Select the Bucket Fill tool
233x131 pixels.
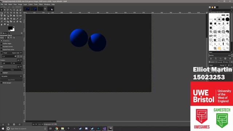pyautogui.click(x=11, y=19)
